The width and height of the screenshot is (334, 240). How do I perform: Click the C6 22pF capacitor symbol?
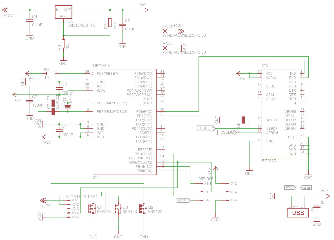coord(53,103)
